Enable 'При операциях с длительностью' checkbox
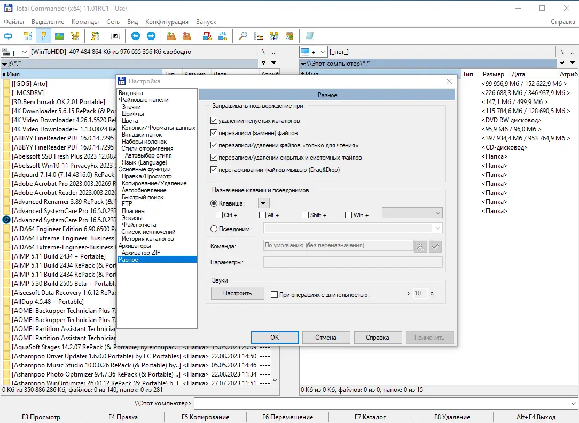Viewport: 579px width, 423px height. tap(275, 294)
